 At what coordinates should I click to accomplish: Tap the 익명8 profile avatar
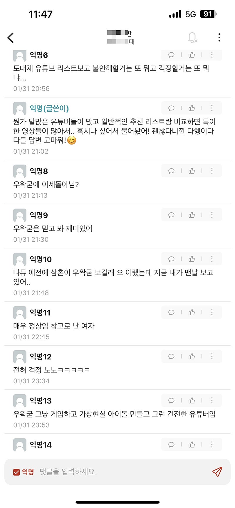click(20, 171)
